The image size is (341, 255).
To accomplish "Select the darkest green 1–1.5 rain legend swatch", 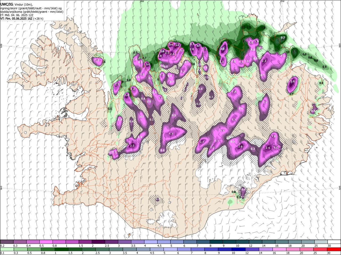I will tap(62, 249).
